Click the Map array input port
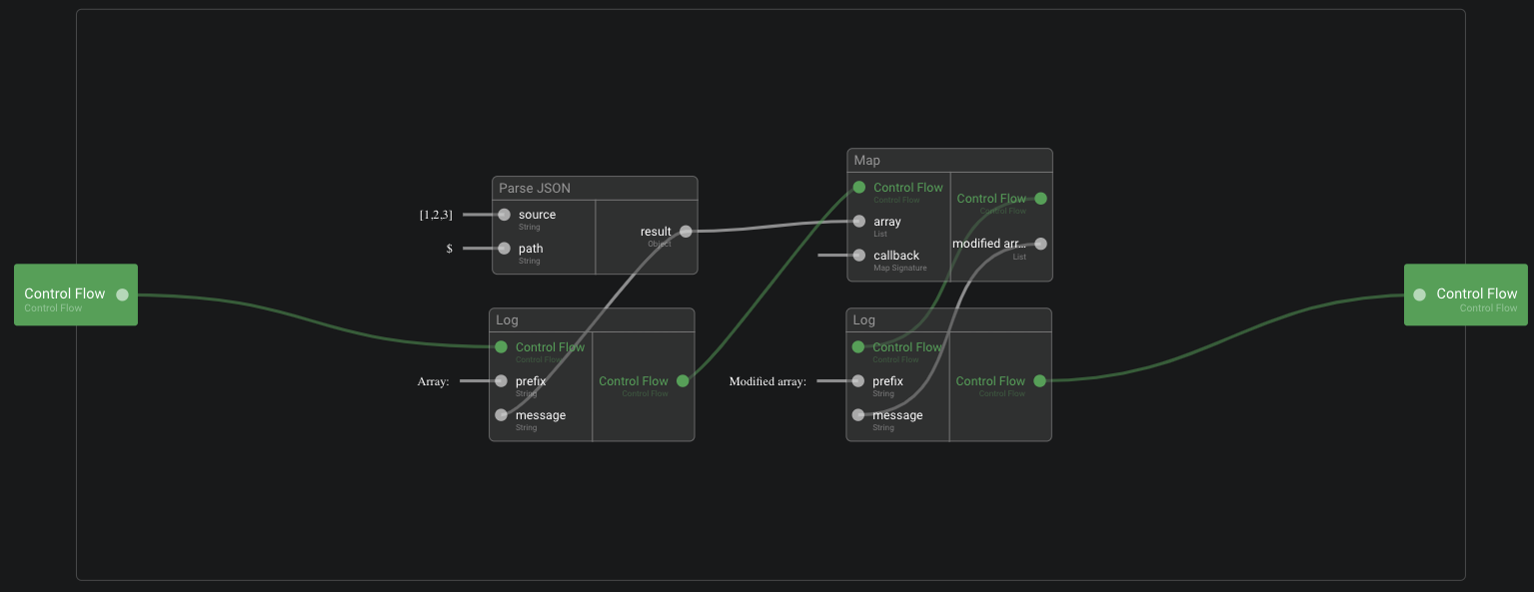This screenshot has width=1534, height=592. [x=859, y=222]
